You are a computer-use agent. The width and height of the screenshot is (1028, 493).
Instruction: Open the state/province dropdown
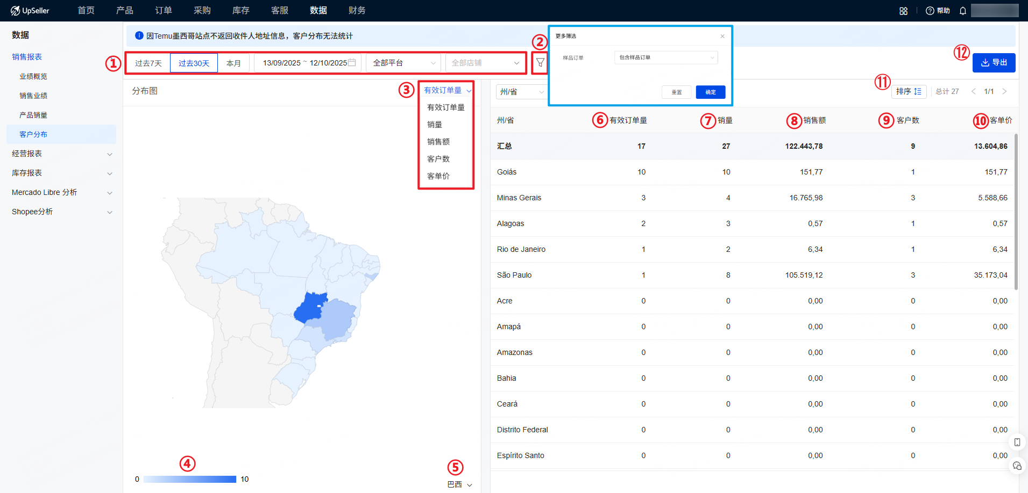(521, 92)
